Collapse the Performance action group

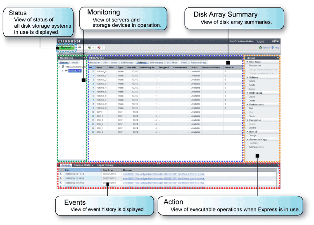[247, 104]
